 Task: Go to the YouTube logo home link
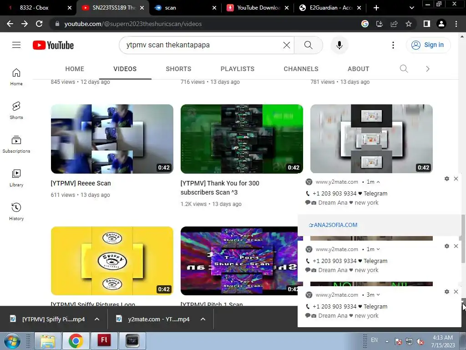click(53, 45)
